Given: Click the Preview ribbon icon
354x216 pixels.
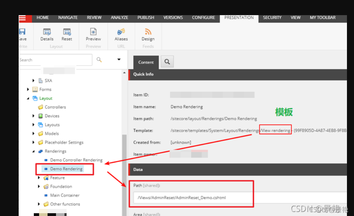Looking at the screenshot, I should pos(93,32).
